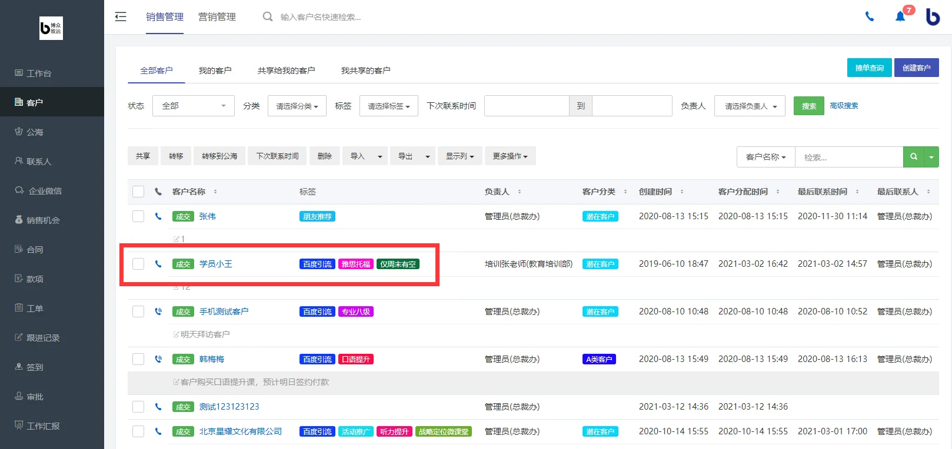This screenshot has height=449, width=952.
Task: Collapse the sidebar with the menu toggle icon
Action: [x=121, y=16]
